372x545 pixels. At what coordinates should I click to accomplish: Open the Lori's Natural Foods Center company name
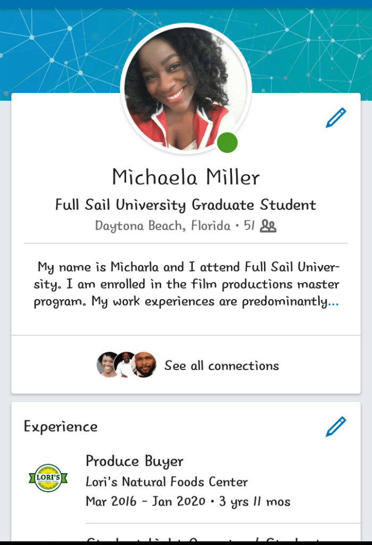click(167, 482)
